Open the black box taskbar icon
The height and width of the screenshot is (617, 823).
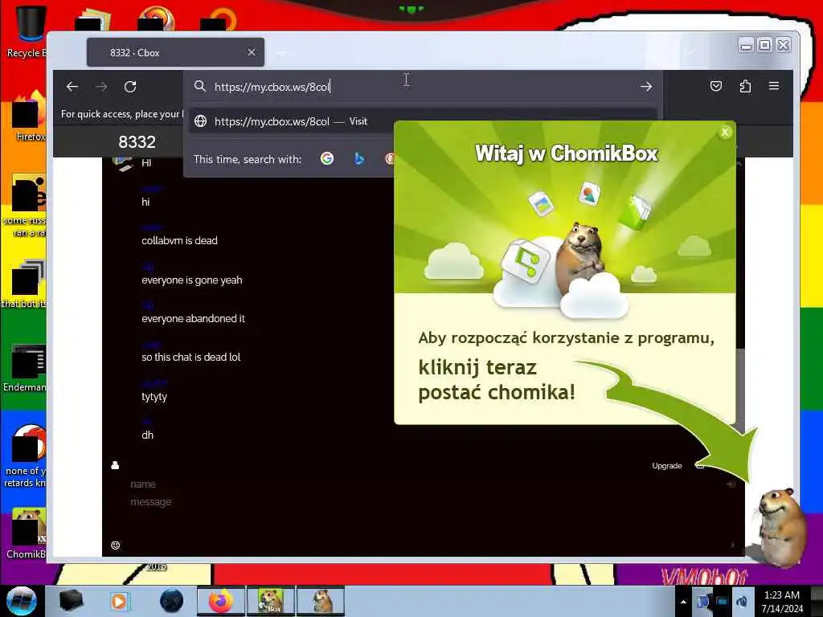(71, 601)
